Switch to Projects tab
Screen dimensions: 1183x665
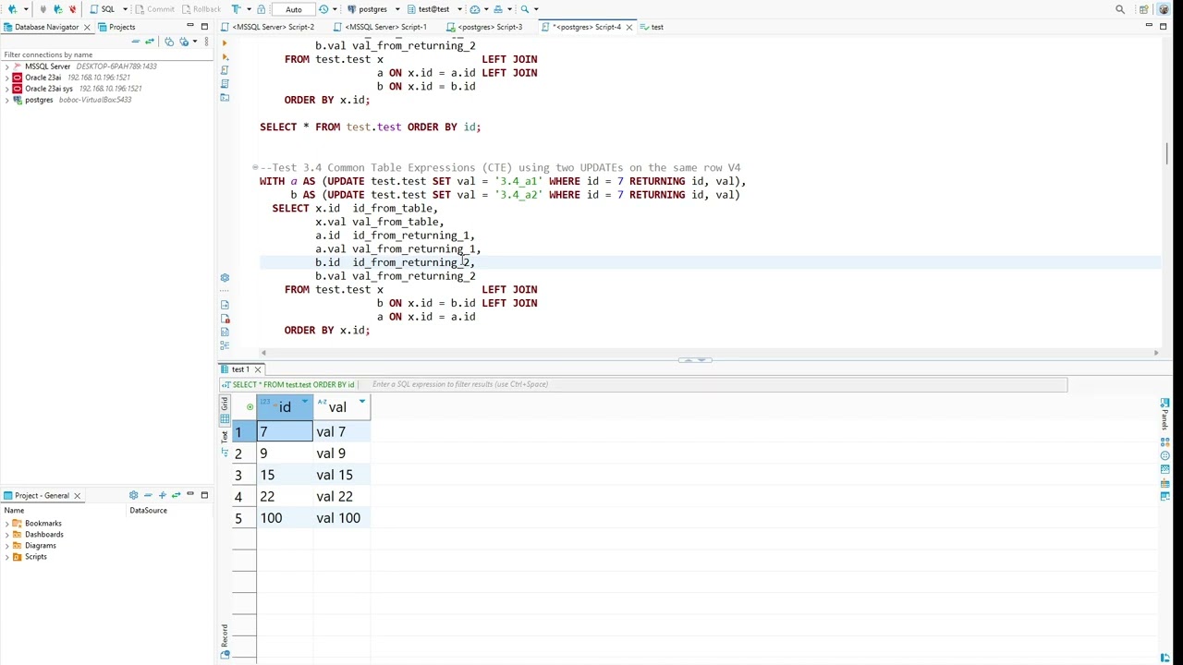point(116,27)
